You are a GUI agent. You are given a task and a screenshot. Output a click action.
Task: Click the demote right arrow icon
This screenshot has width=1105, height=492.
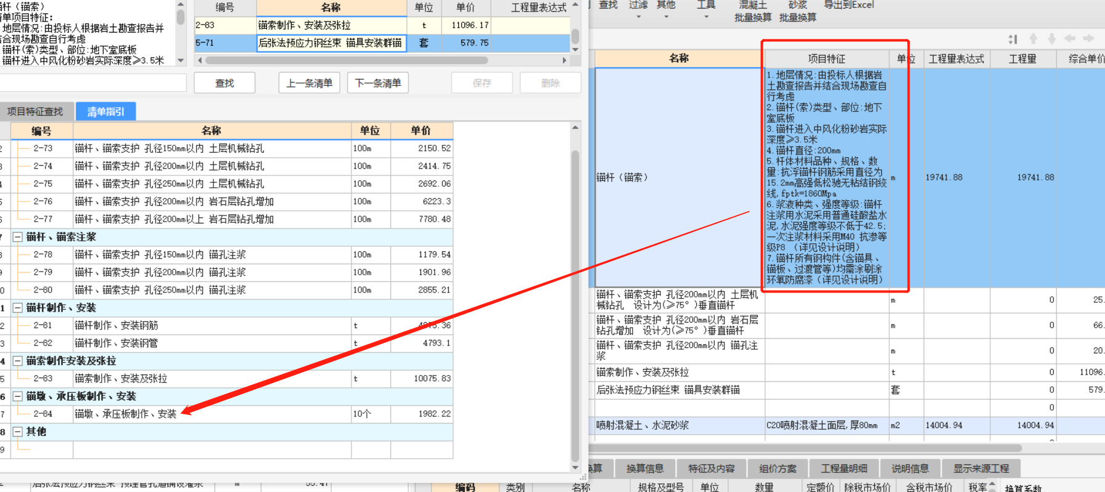[x=1089, y=39]
